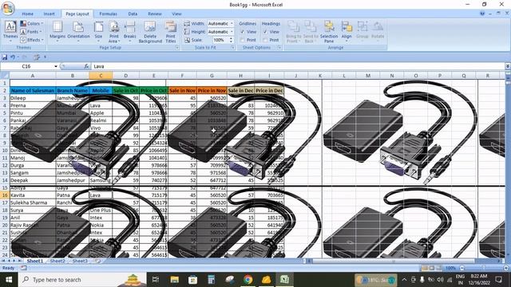This screenshot has height=287, width=511.
Task: Toggle Headings View checkbox
Action: pyautogui.click(x=265, y=32)
